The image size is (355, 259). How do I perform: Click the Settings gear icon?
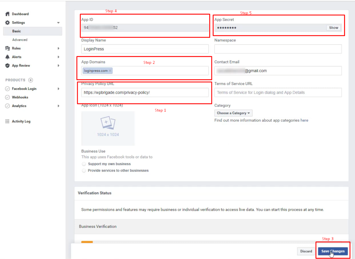pyautogui.click(x=8, y=23)
